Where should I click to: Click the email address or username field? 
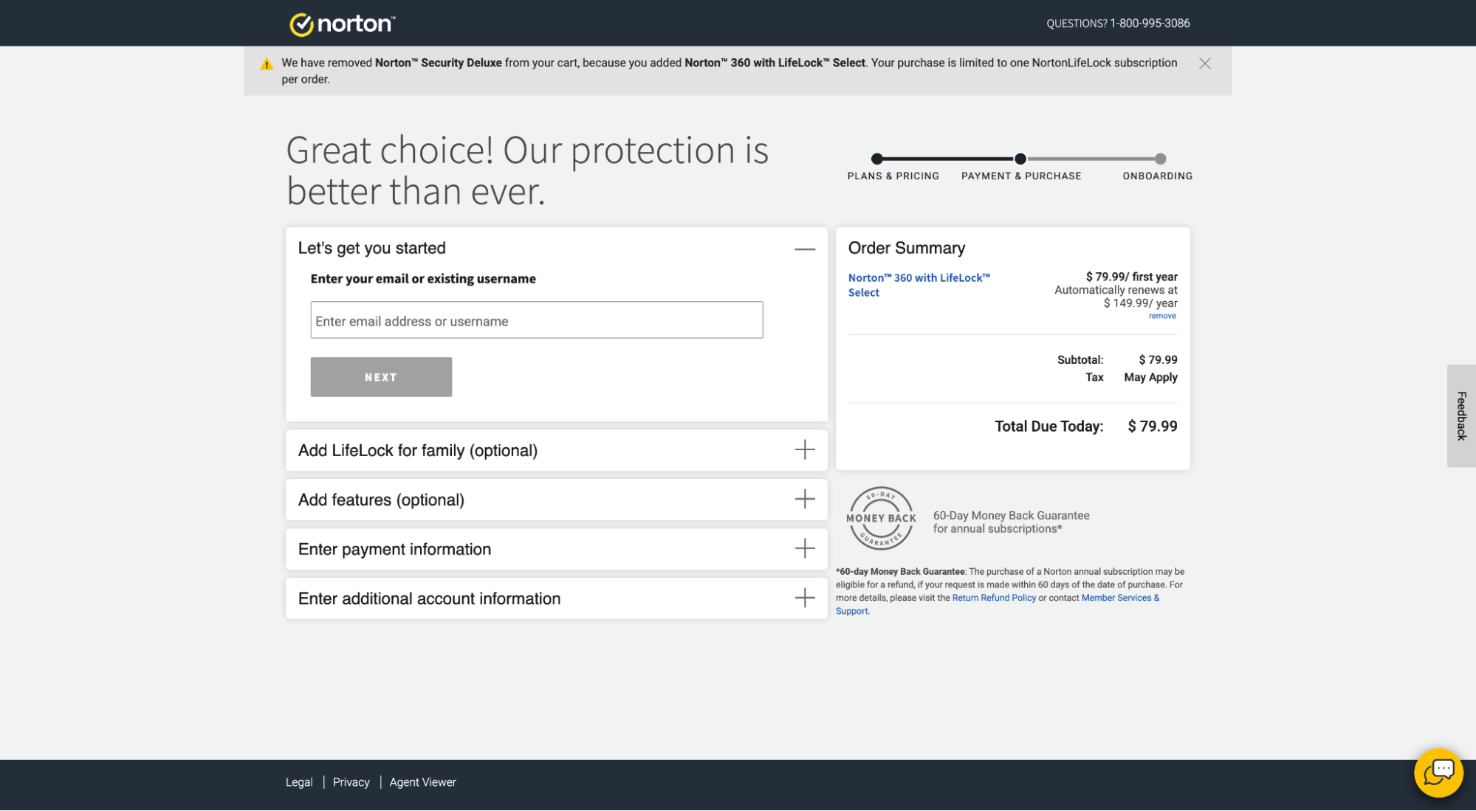tap(537, 320)
